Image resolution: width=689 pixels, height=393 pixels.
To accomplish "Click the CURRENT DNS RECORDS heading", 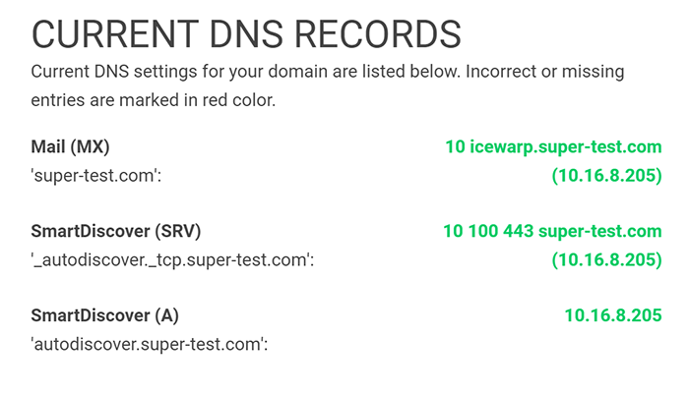I will point(246,34).
